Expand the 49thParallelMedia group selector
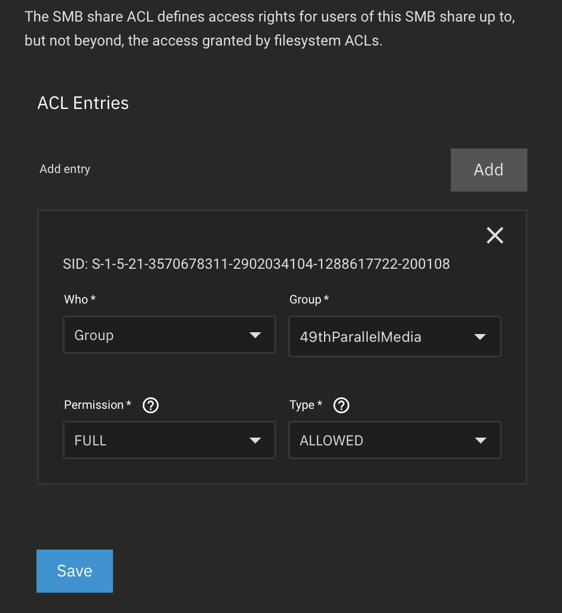The image size is (562, 613). 383,337
